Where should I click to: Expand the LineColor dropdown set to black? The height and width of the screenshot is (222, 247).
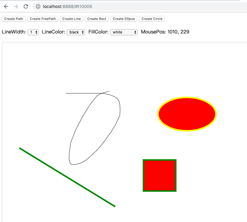point(76,32)
